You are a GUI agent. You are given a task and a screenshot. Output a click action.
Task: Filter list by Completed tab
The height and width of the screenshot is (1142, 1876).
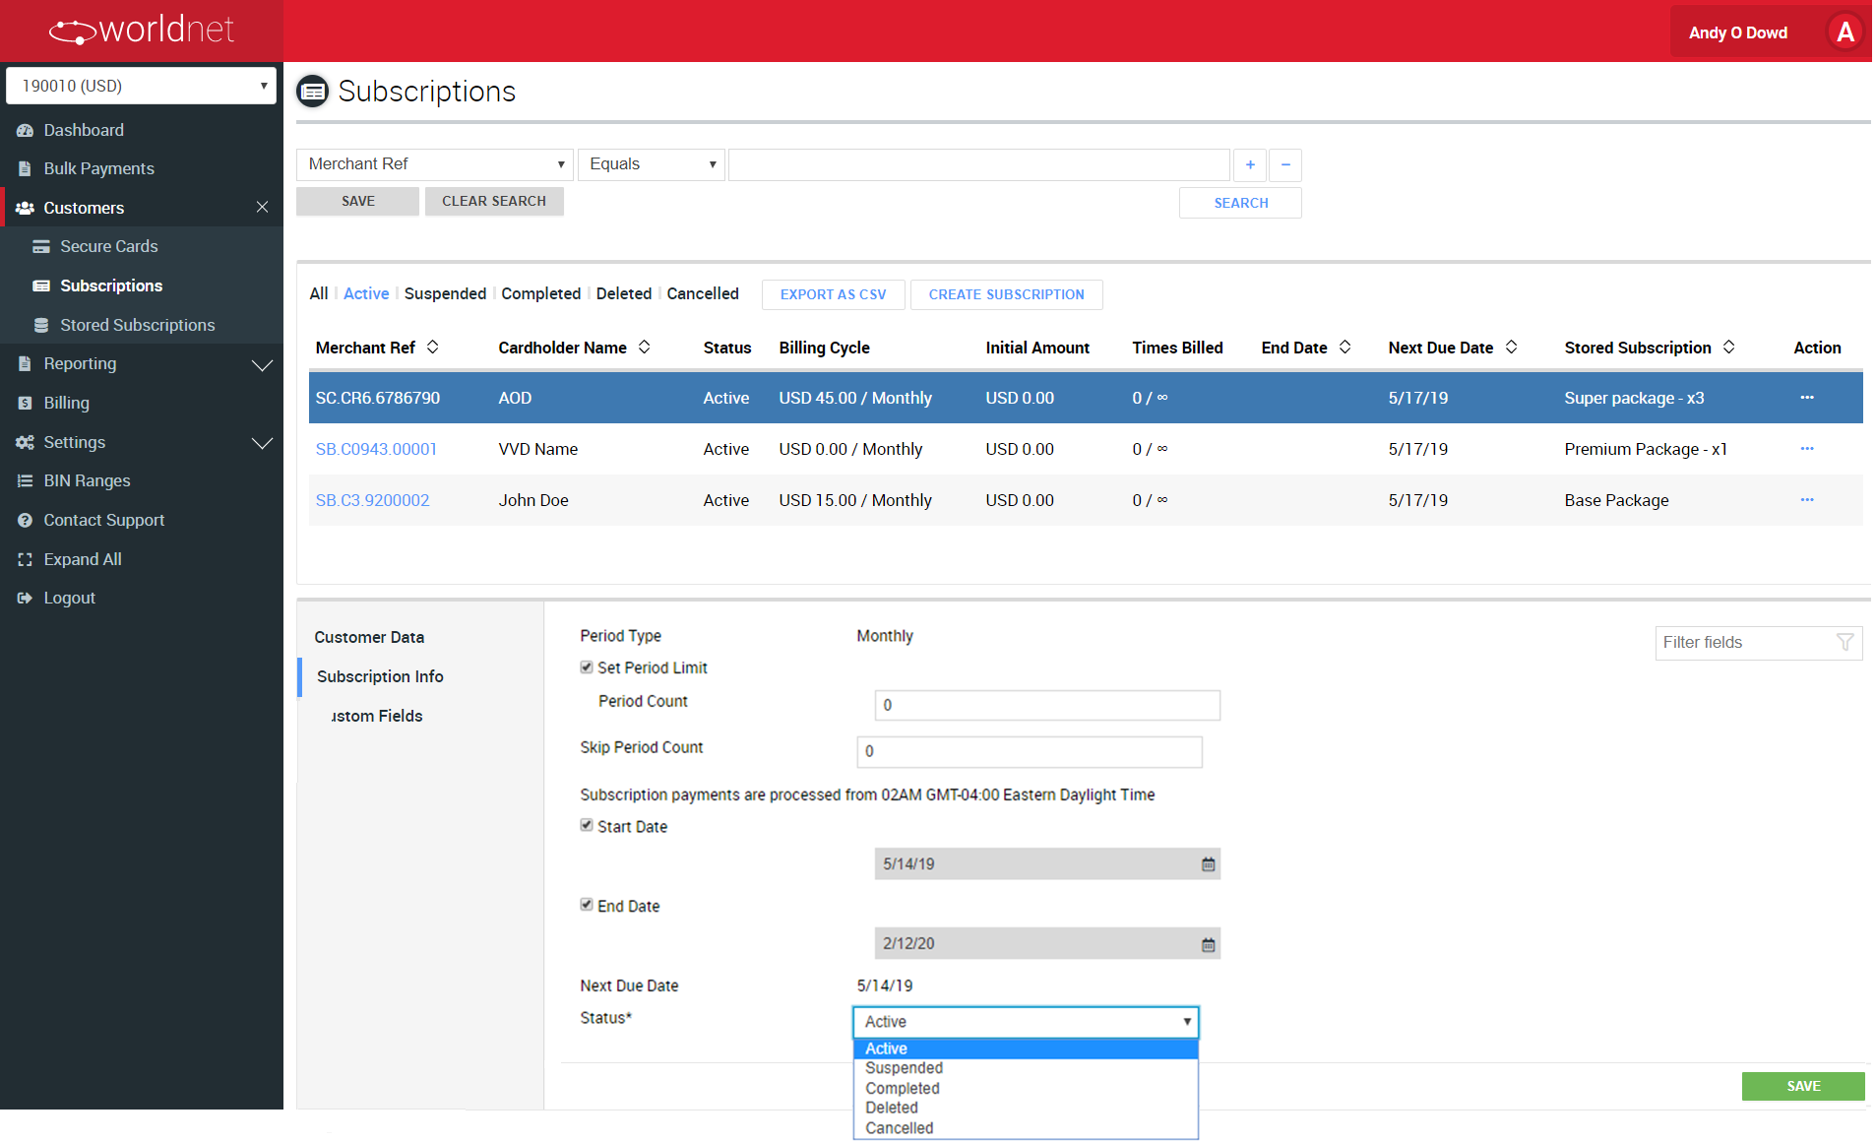point(541,293)
